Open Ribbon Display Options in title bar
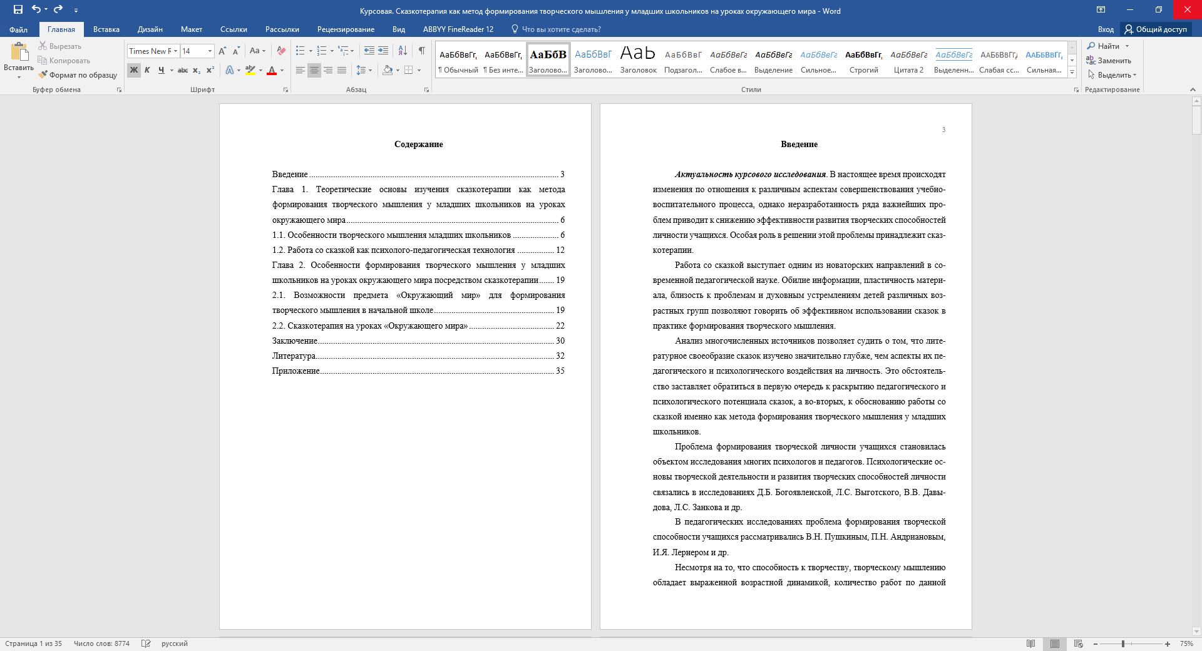The height and width of the screenshot is (651, 1202). 1101,9
